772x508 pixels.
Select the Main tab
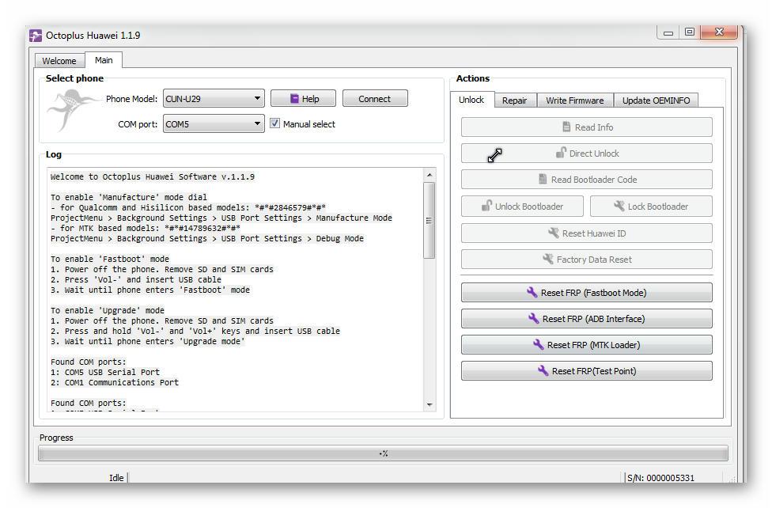tap(104, 60)
